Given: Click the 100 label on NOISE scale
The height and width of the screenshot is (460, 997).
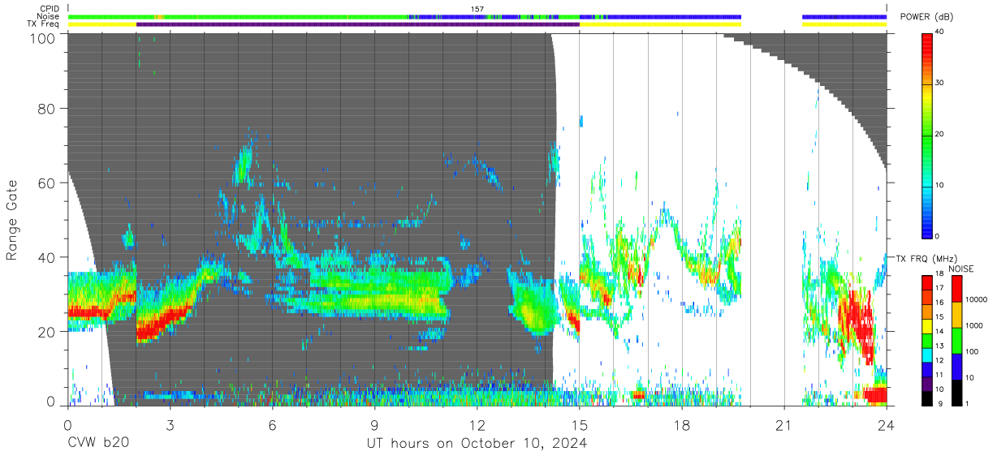Looking at the screenshot, I should tap(973, 352).
